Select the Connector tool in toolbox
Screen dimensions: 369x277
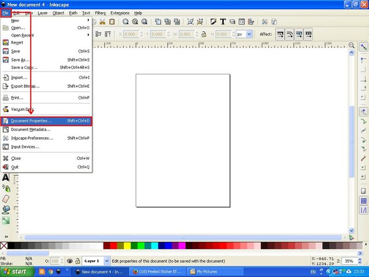[x=6, y=220]
